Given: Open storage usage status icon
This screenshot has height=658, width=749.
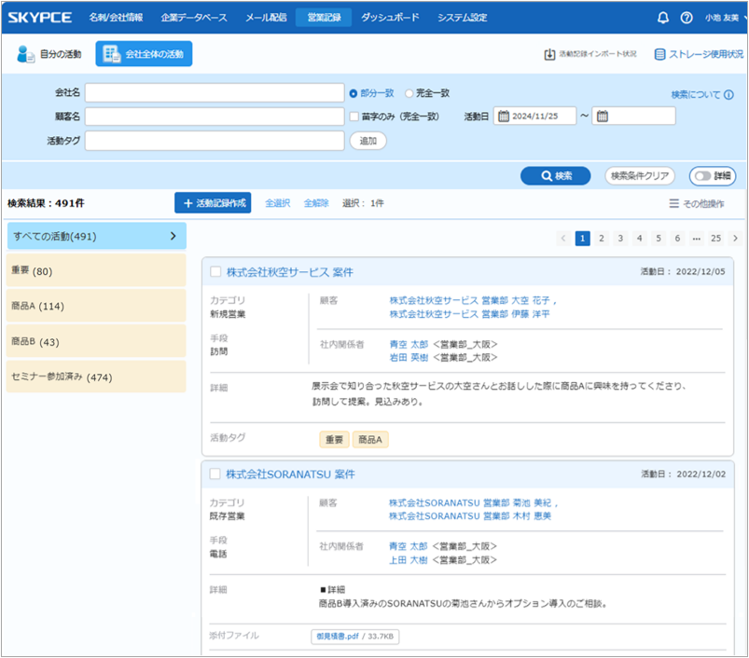Looking at the screenshot, I should 659,54.
